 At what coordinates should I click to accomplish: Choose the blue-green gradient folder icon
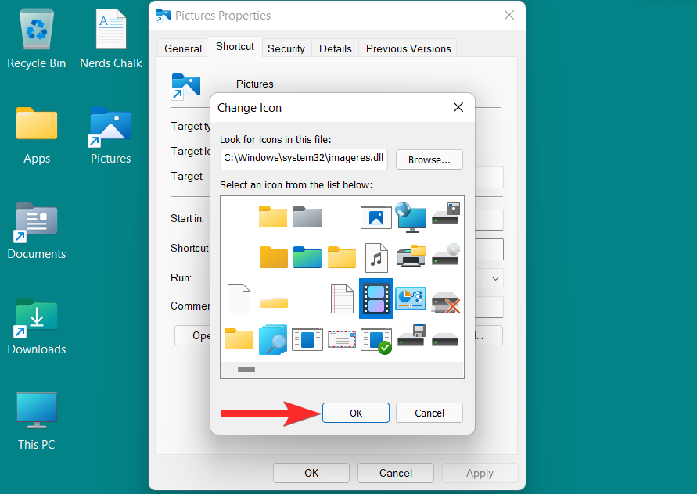(307, 257)
